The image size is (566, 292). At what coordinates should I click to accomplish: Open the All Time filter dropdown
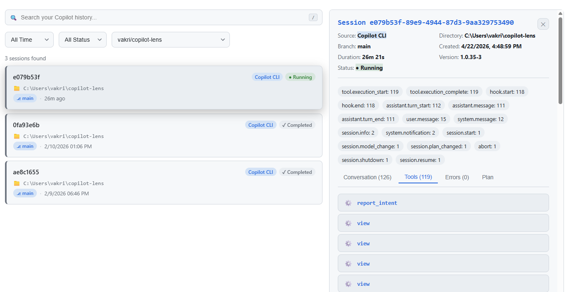[29, 40]
